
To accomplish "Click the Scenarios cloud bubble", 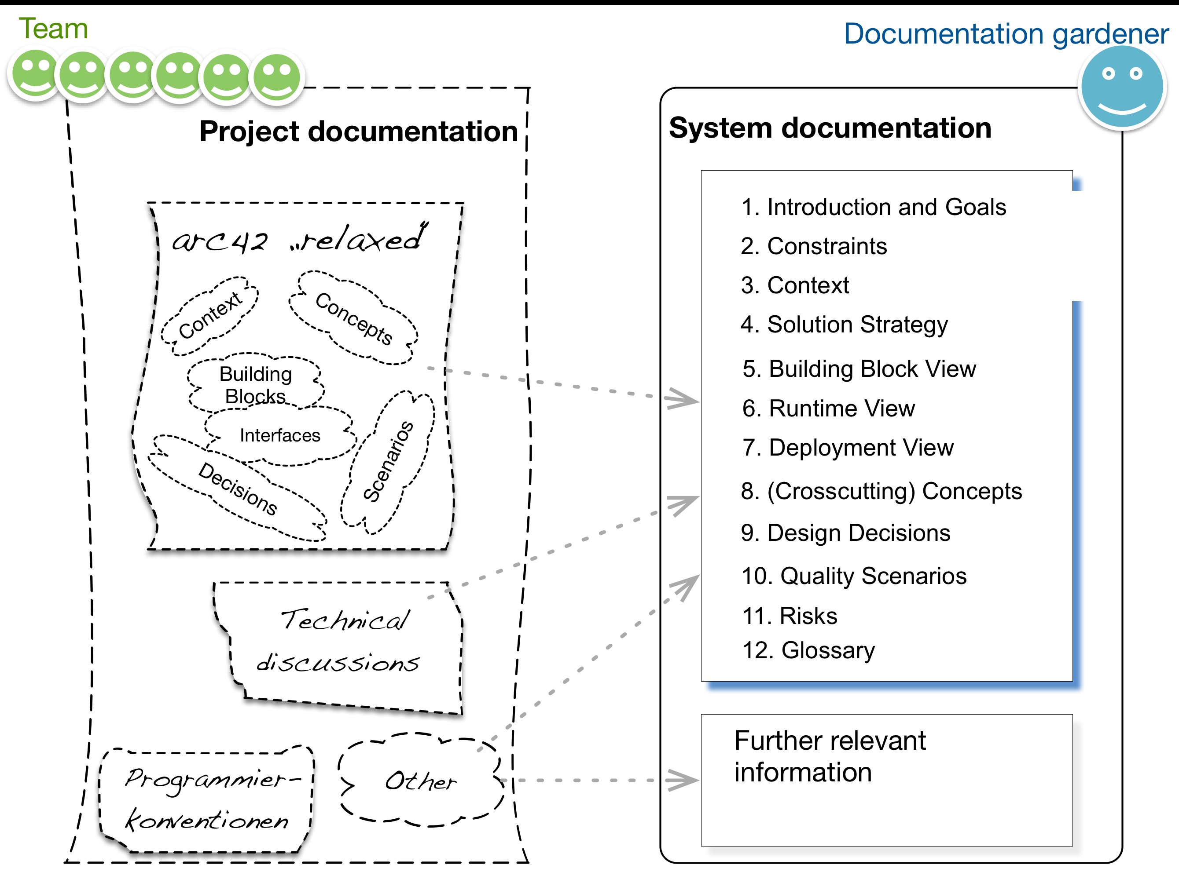I will (388, 461).
